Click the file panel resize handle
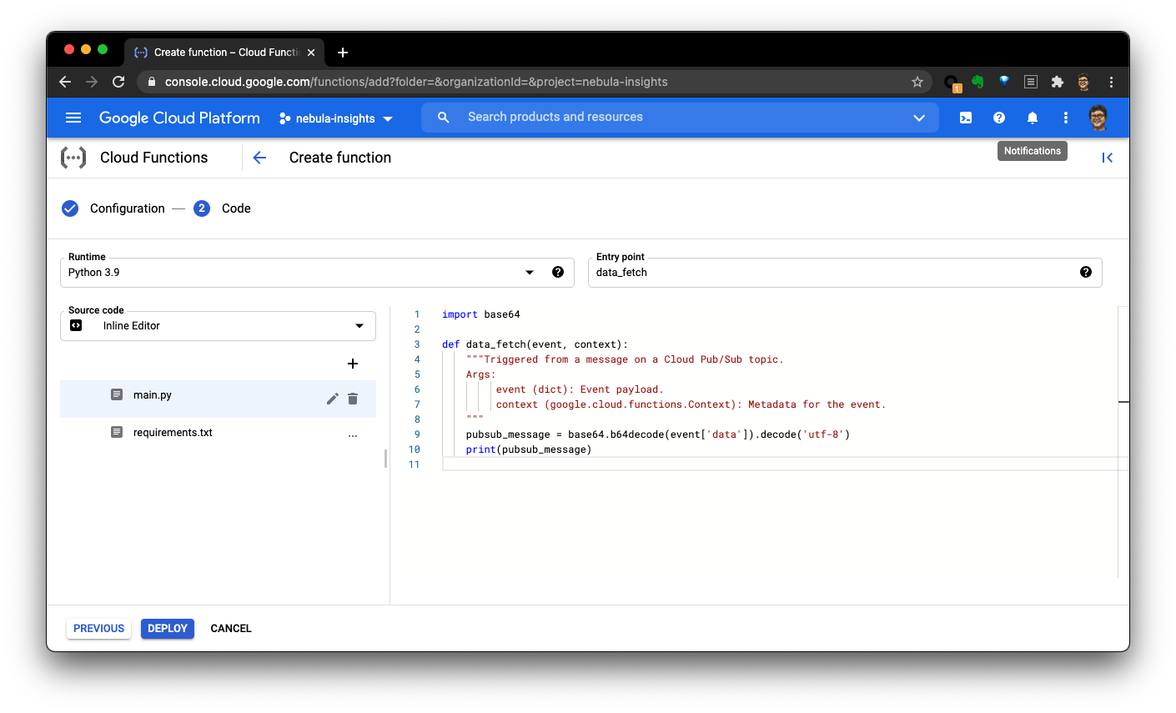The height and width of the screenshot is (713, 1176). tap(385, 459)
